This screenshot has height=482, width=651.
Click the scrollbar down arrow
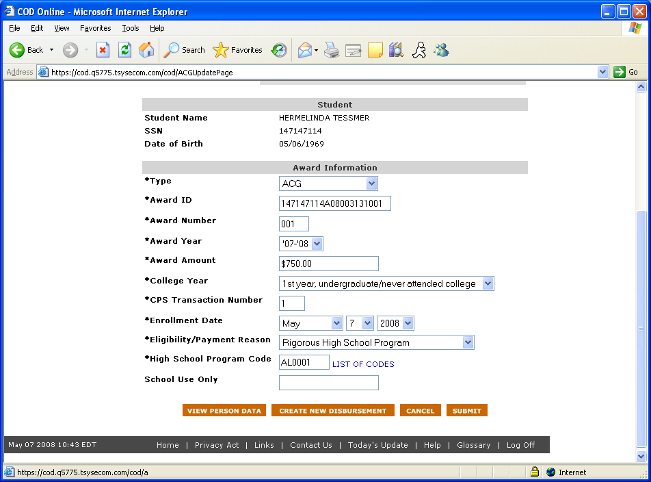(x=641, y=456)
